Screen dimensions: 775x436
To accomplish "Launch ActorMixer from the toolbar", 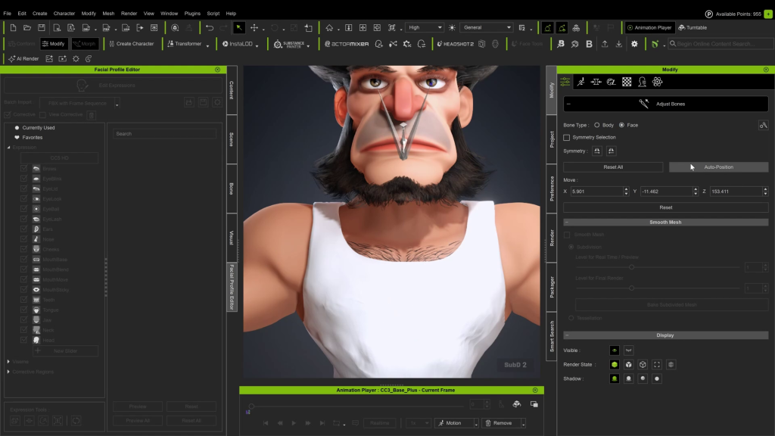I will (346, 44).
